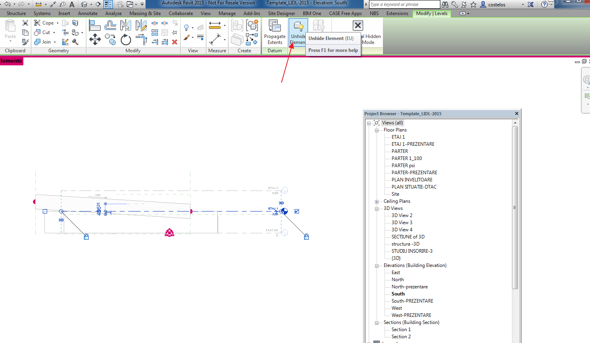The height and width of the screenshot is (343, 590).
Task: Activate the Pin tool
Action: pos(175,32)
